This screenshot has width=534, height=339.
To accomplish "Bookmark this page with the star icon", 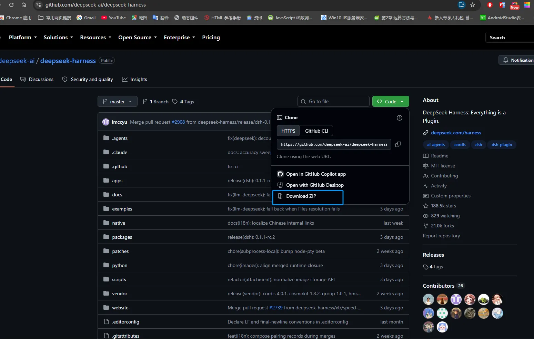I will pyautogui.click(x=473, y=5).
